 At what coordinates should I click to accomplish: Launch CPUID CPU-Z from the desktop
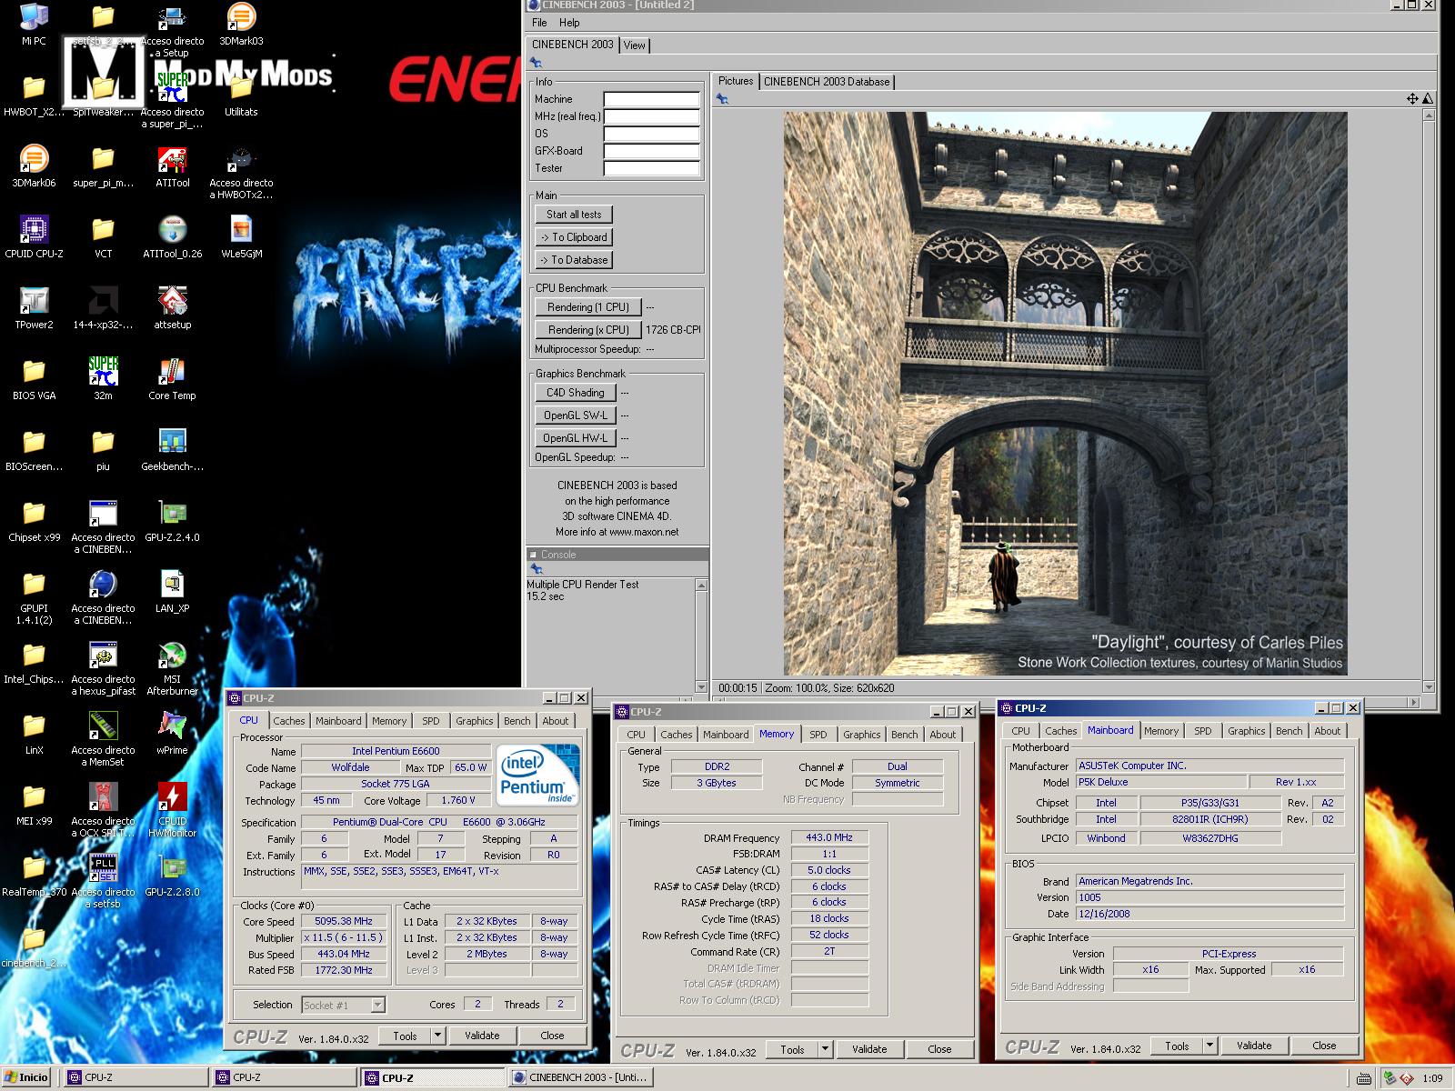coord(34,237)
